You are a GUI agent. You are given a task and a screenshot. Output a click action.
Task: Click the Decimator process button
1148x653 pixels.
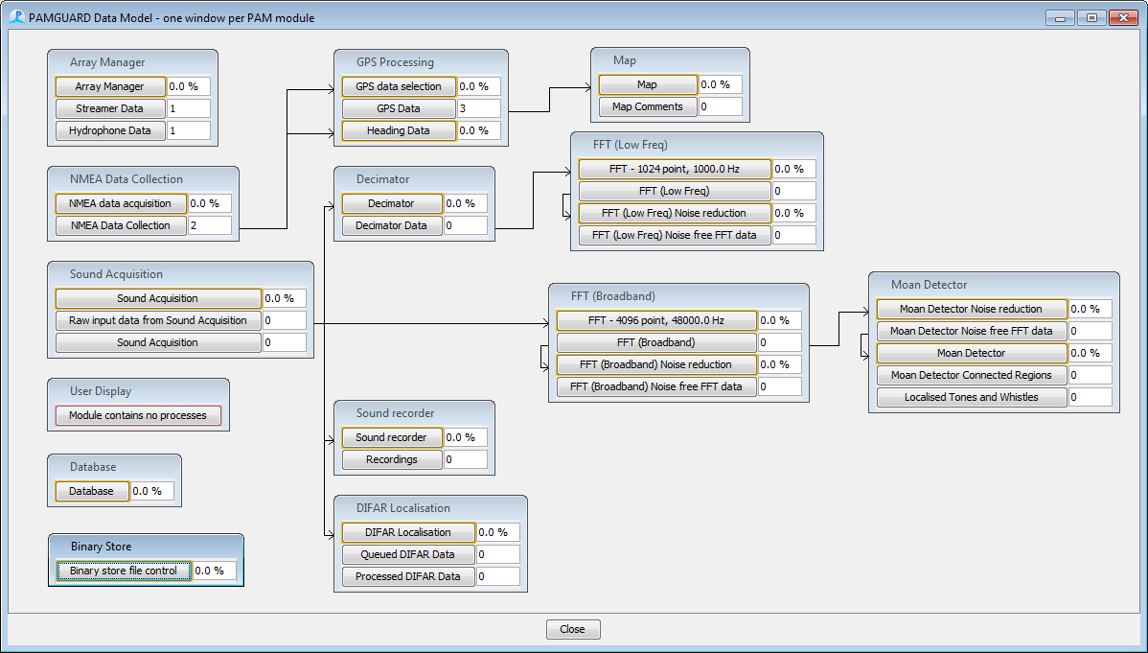click(392, 203)
